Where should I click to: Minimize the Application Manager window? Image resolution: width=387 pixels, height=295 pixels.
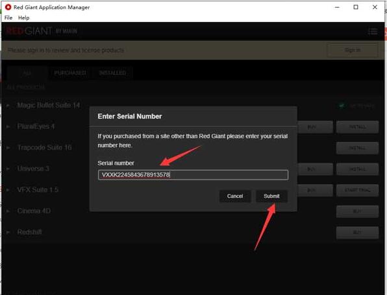pos(337,7)
